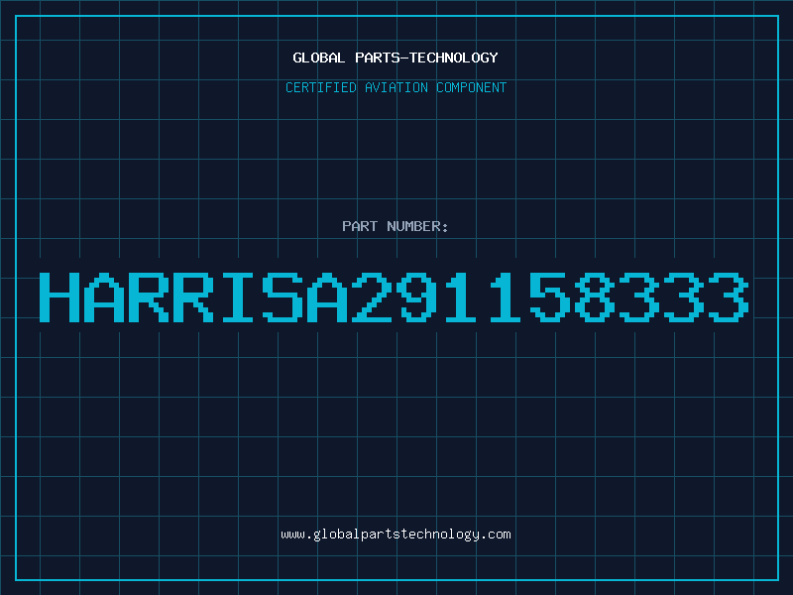The height and width of the screenshot is (595, 793).
Task: Select the hyphen in PARTS-TECHNOLOGY
Action: pos(403,59)
